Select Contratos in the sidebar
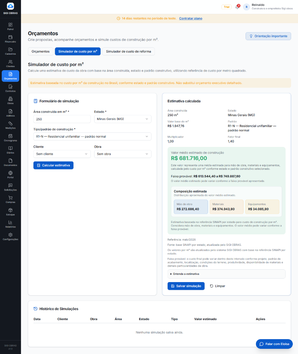Image resolution: width=298 pixels, height=354 pixels. pos(10,88)
